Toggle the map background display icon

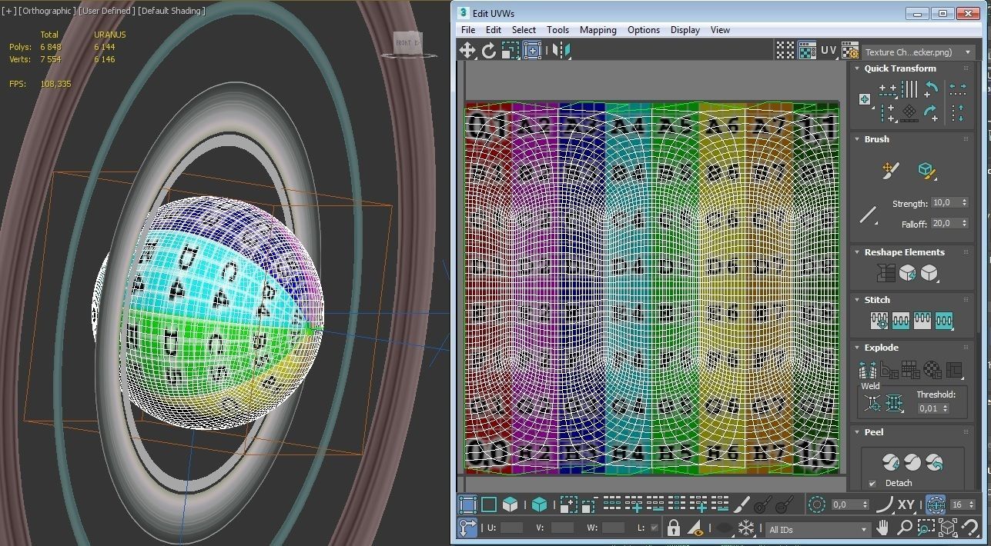tap(806, 51)
